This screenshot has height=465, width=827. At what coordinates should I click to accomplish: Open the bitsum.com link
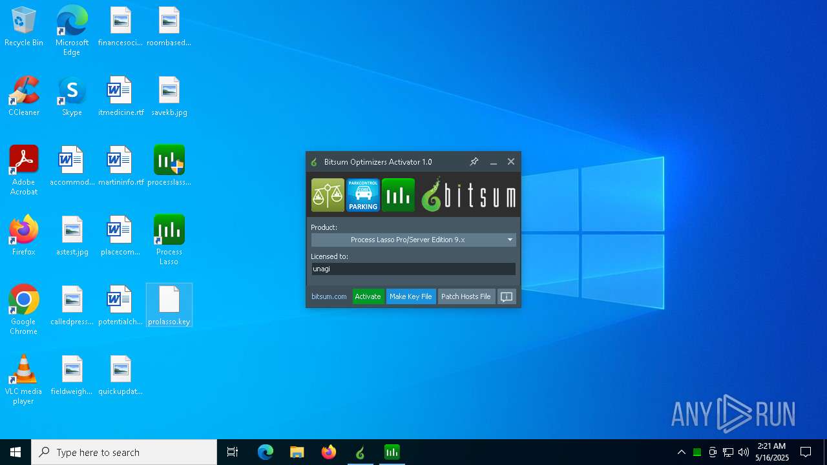pyautogui.click(x=329, y=296)
